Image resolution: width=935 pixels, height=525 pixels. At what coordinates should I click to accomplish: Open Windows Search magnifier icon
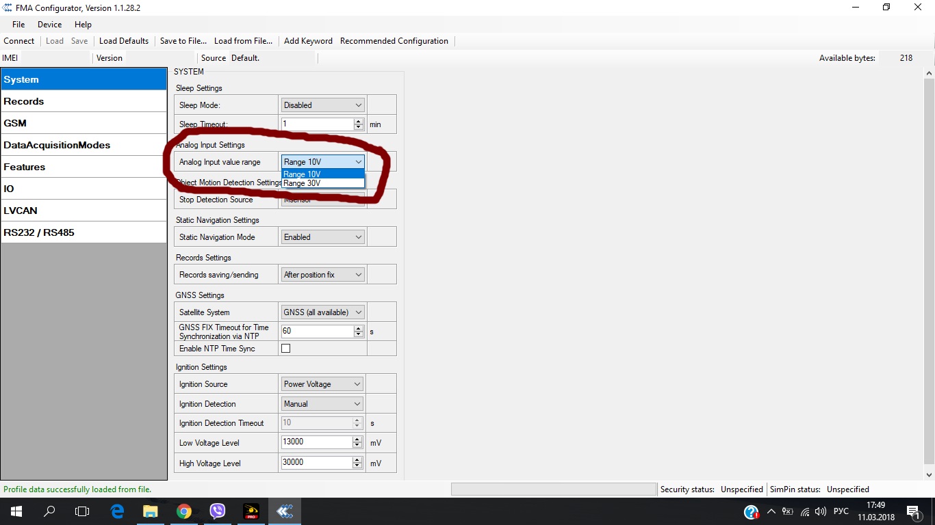tap(49, 511)
